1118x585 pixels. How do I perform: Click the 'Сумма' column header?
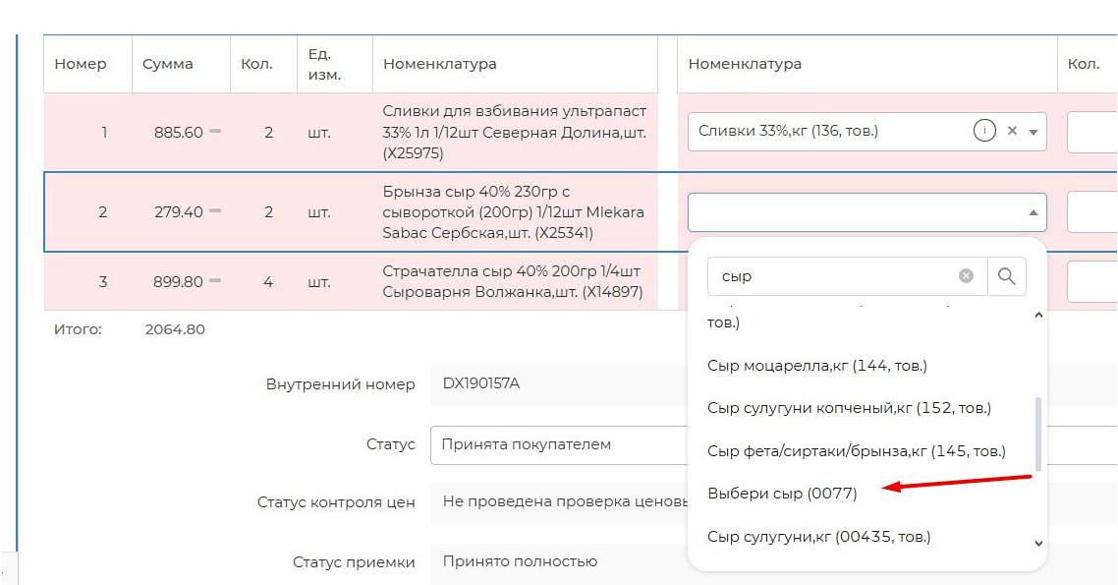tap(168, 64)
